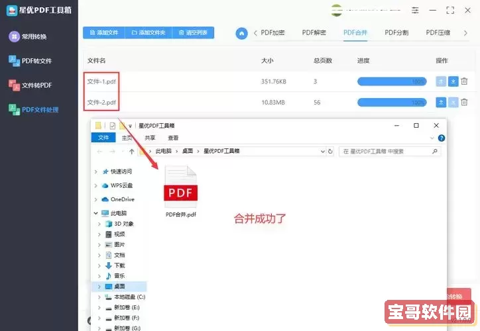Select PDF文件处理 in the sidebar
The image size is (480, 331).
coord(33,109)
